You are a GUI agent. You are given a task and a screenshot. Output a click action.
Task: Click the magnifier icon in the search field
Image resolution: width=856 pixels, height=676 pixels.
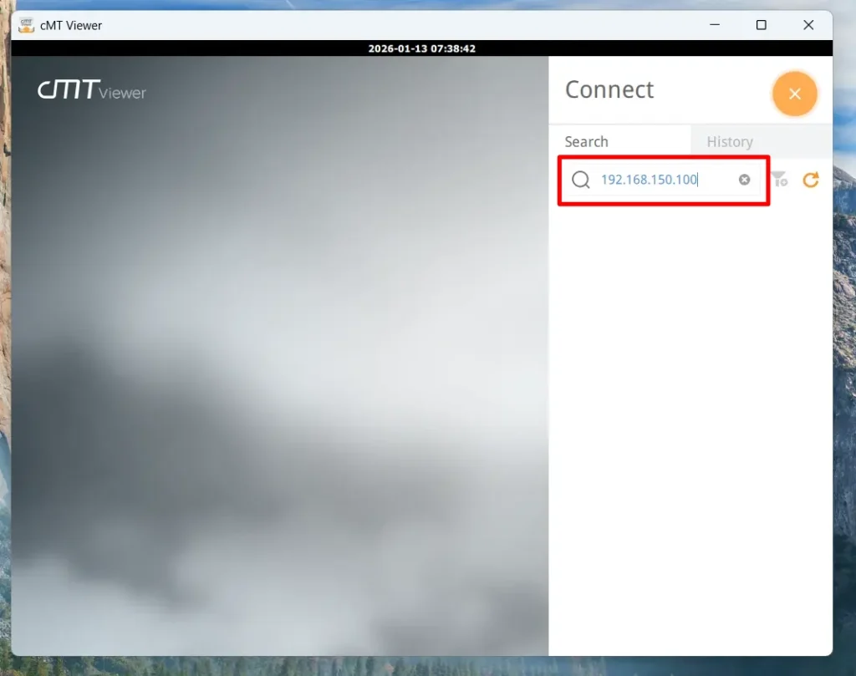580,180
